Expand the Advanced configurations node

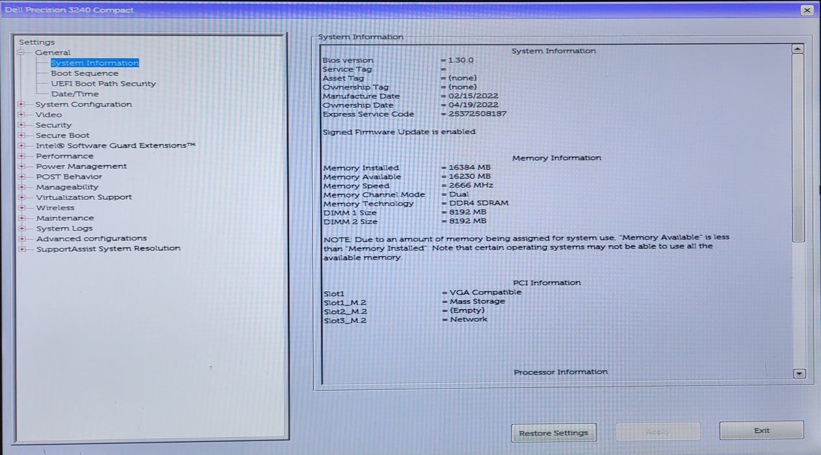21,239
